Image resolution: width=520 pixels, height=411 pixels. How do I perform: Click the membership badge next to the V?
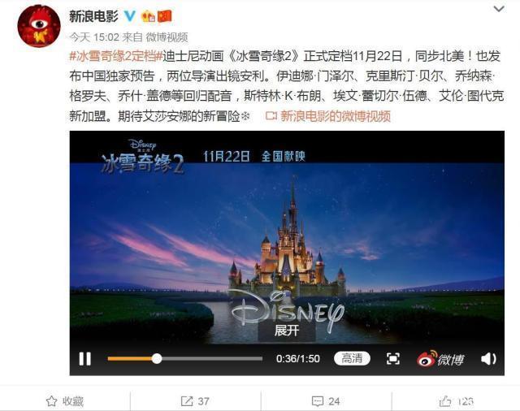(148, 16)
